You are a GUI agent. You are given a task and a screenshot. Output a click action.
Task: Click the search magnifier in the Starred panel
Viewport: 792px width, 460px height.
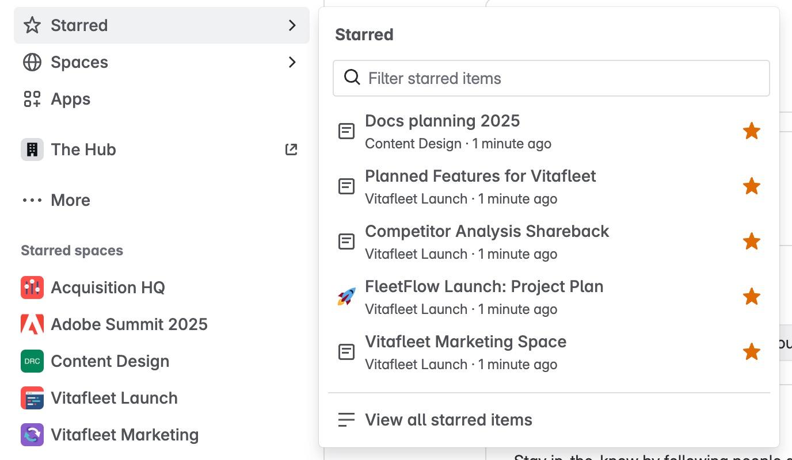351,78
